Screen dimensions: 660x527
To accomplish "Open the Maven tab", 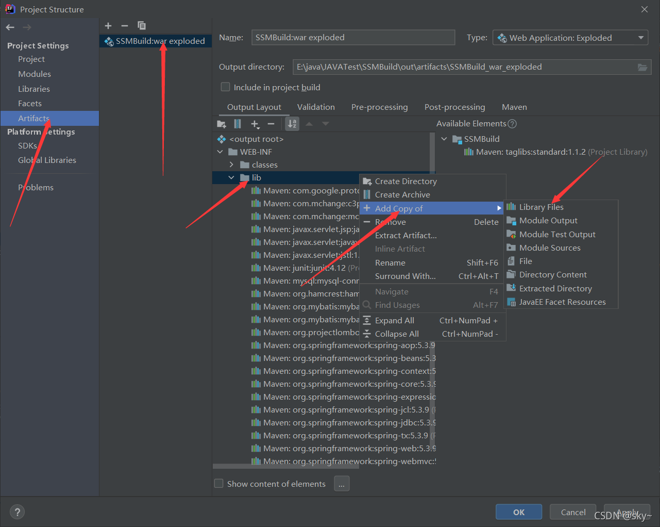I will point(514,107).
